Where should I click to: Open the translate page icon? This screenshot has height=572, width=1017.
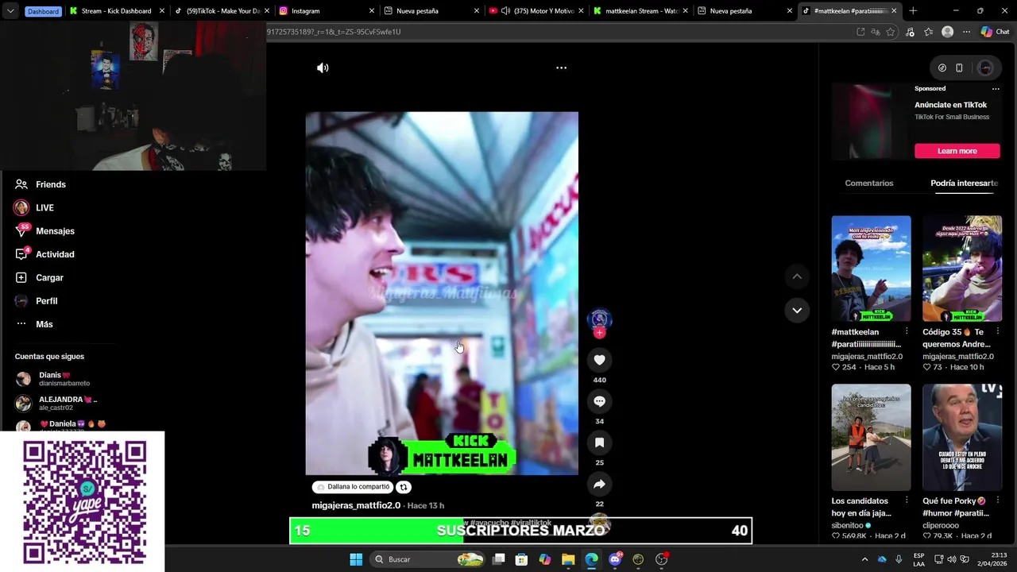tap(876, 32)
